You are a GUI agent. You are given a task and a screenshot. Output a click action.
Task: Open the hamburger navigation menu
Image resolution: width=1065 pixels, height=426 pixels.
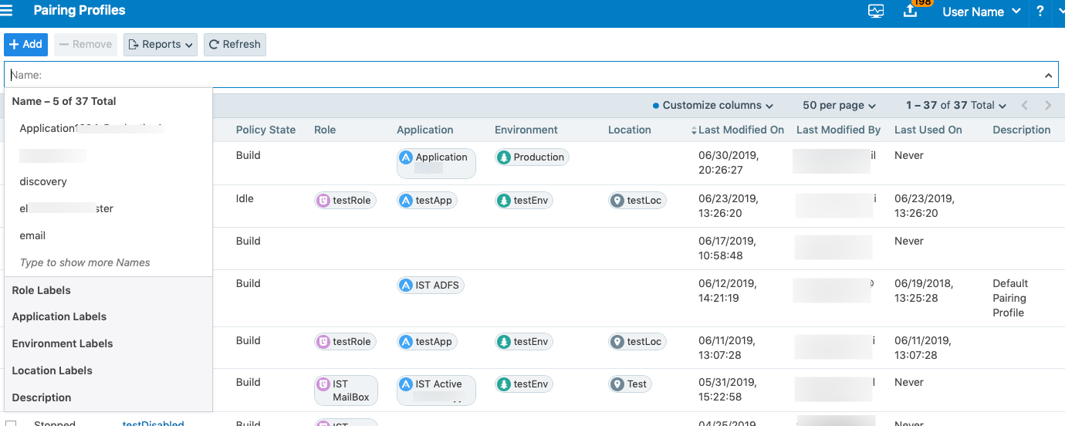7,11
